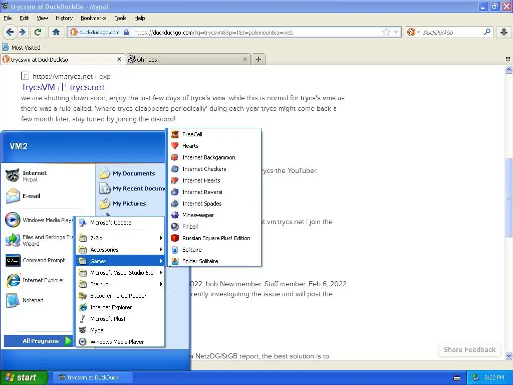Click into the address bar URL
513x385 pixels.
coord(257,32)
